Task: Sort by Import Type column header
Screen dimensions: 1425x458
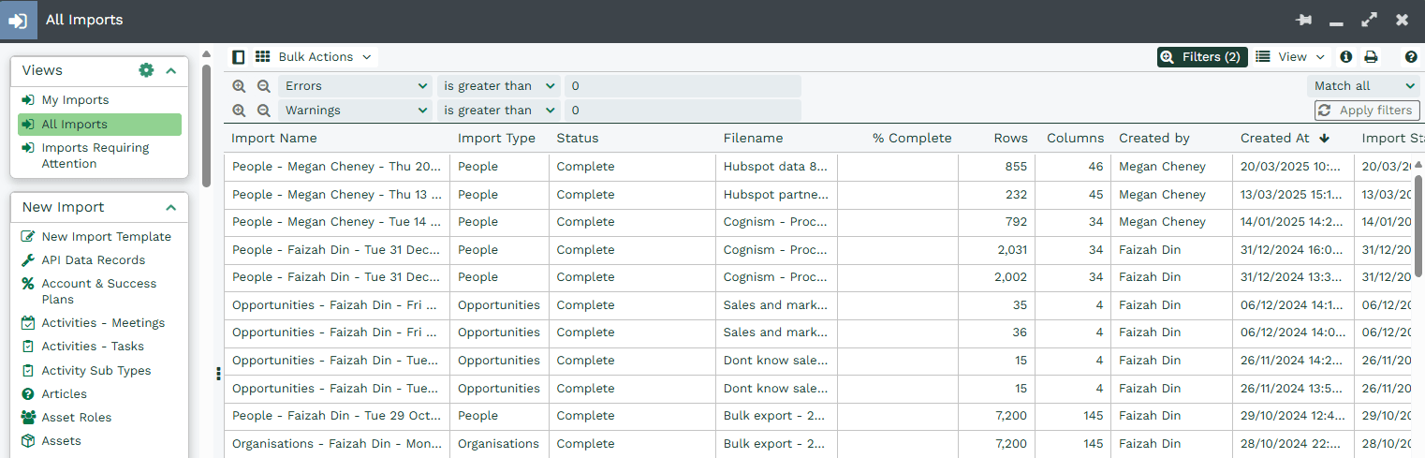Action: click(496, 139)
